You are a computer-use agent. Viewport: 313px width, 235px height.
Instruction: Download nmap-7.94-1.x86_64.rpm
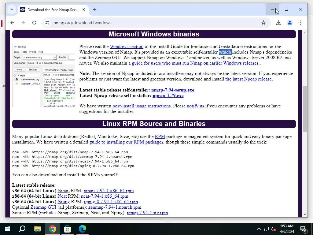[x=109, y=191]
